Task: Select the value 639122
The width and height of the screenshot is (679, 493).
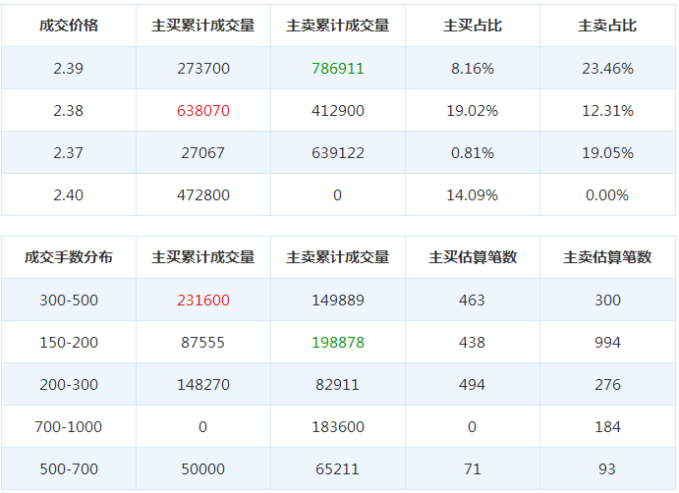Action: 338,153
